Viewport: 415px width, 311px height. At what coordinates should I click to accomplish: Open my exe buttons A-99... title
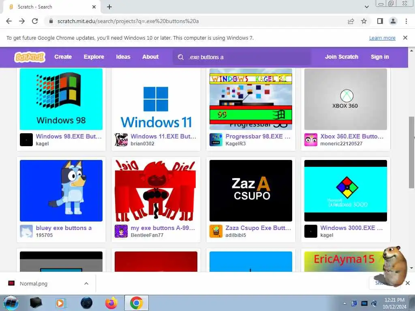163,228
